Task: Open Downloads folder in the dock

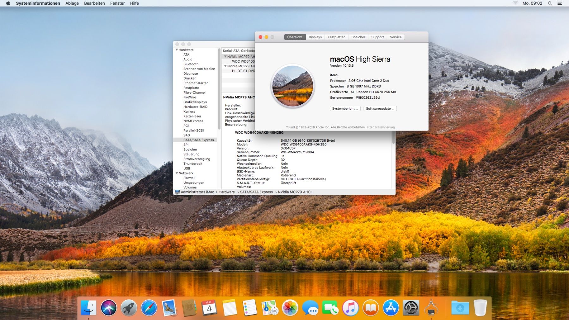Action: tap(460, 308)
